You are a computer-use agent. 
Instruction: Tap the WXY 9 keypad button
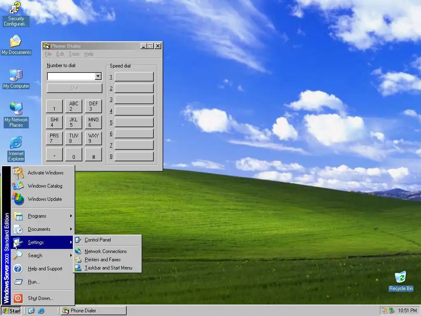(x=93, y=138)
